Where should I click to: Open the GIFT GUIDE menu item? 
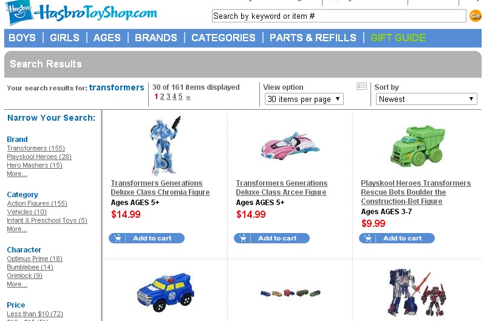point(398,38)
